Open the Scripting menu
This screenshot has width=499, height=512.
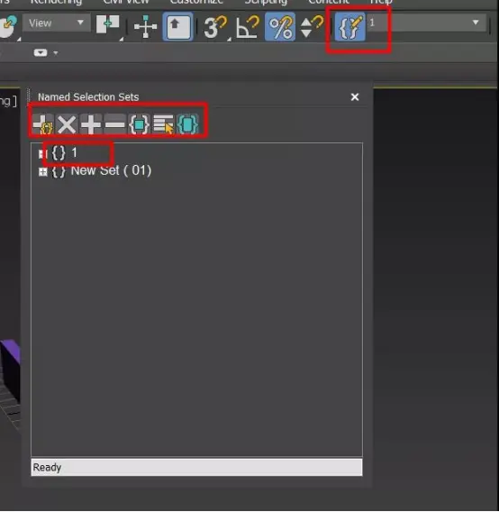click(266, 2)
